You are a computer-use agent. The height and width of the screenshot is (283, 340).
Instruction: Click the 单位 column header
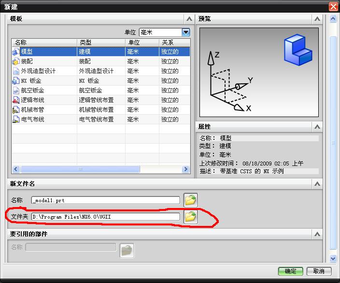tap(142, 43)
